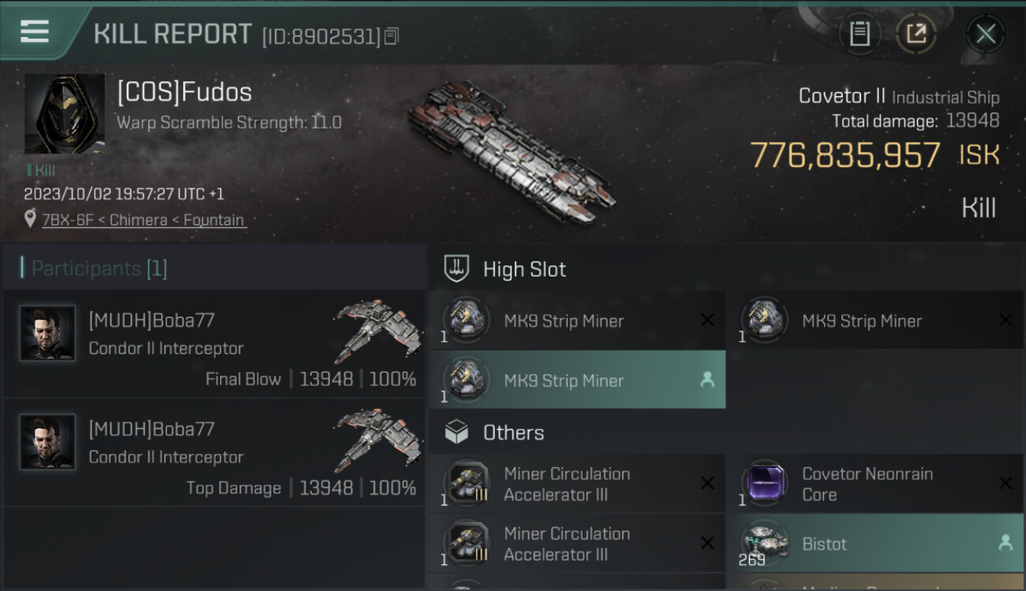
Task: Click the High Slot section icon
Action: tap(457, 269)
